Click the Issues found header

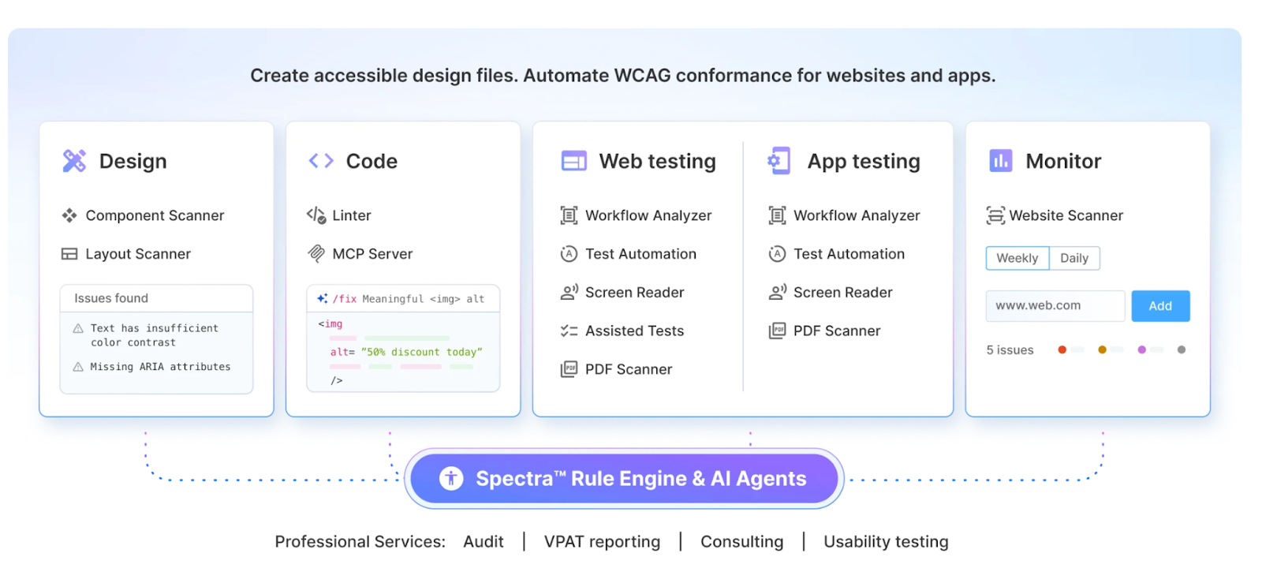pos(111,298)
